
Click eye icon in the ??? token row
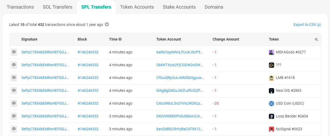pos(14,65)
